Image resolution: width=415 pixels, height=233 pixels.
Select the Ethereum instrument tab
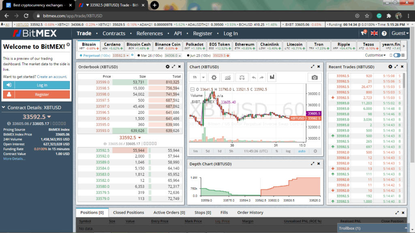[x=244, y=46]
